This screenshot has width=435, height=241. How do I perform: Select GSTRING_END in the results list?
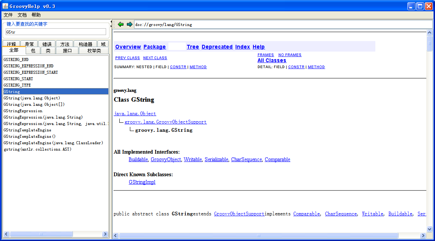click(x=56, y=59)
